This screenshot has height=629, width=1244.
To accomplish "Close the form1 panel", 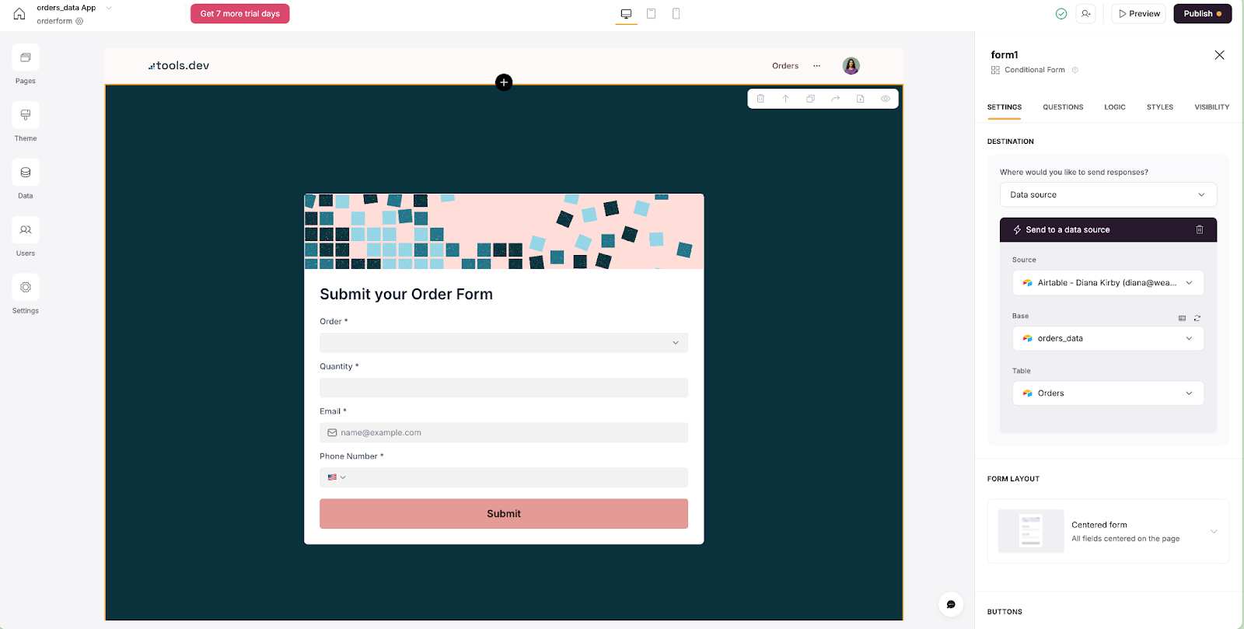I will pos(1219,54).
